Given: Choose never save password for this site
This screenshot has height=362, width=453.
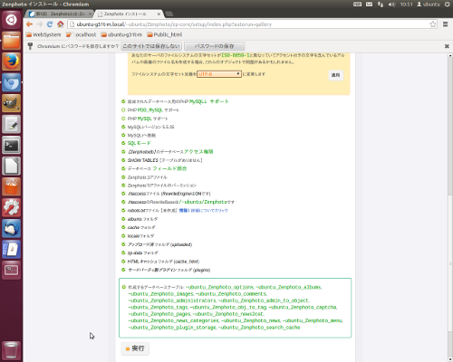Looking at the screenshot, I should click(x=151, y=46).
